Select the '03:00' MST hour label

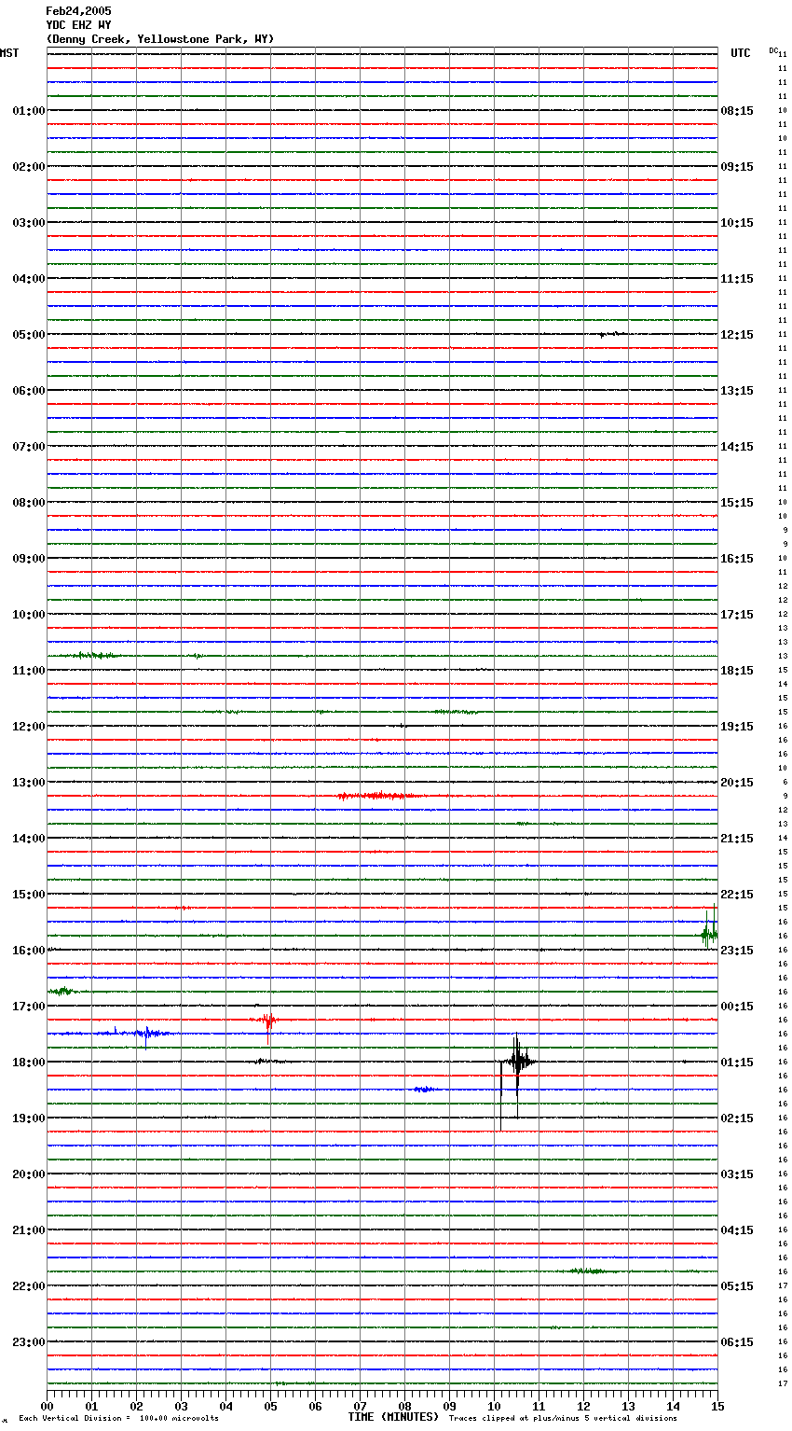(x=29, y=223)
